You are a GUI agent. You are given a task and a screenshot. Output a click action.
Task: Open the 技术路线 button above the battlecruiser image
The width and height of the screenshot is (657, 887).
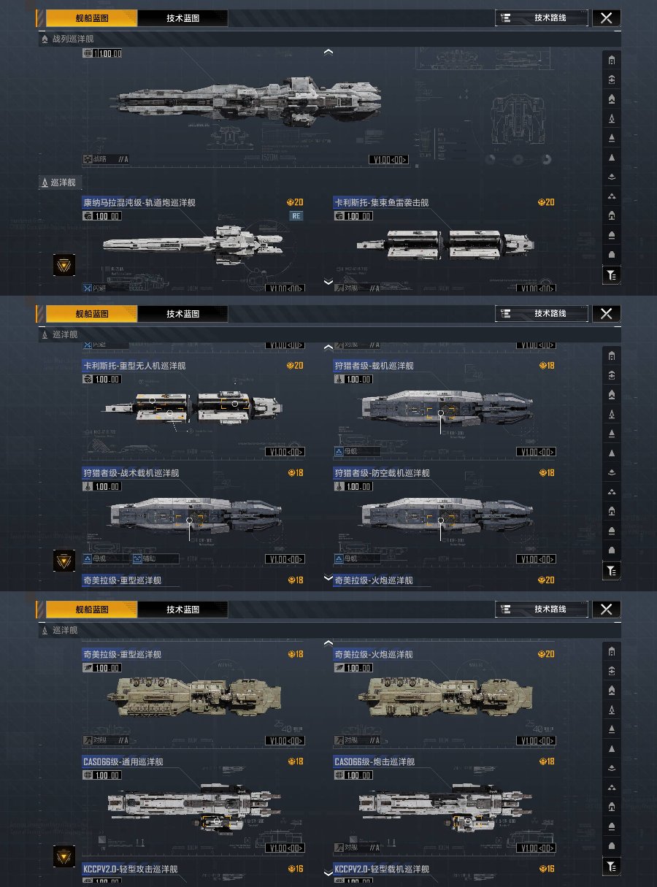541,18
